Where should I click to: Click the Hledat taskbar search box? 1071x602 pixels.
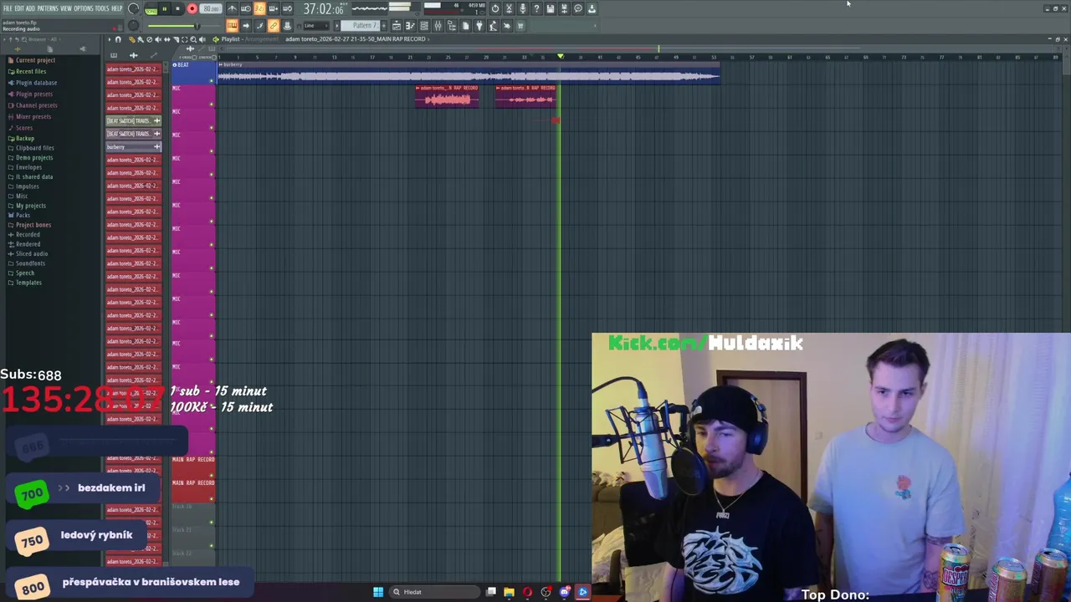tap(433, 592)
